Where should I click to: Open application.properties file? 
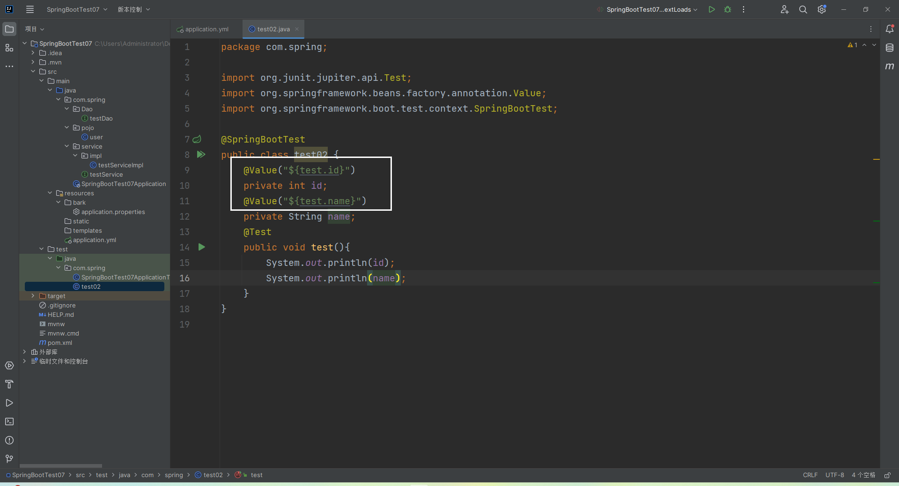click(x=109, y=212)
